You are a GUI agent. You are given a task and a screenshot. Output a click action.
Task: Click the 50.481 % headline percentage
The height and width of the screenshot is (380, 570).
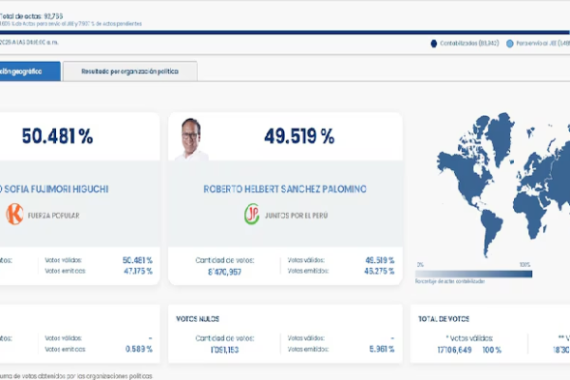tap(57, 137)
